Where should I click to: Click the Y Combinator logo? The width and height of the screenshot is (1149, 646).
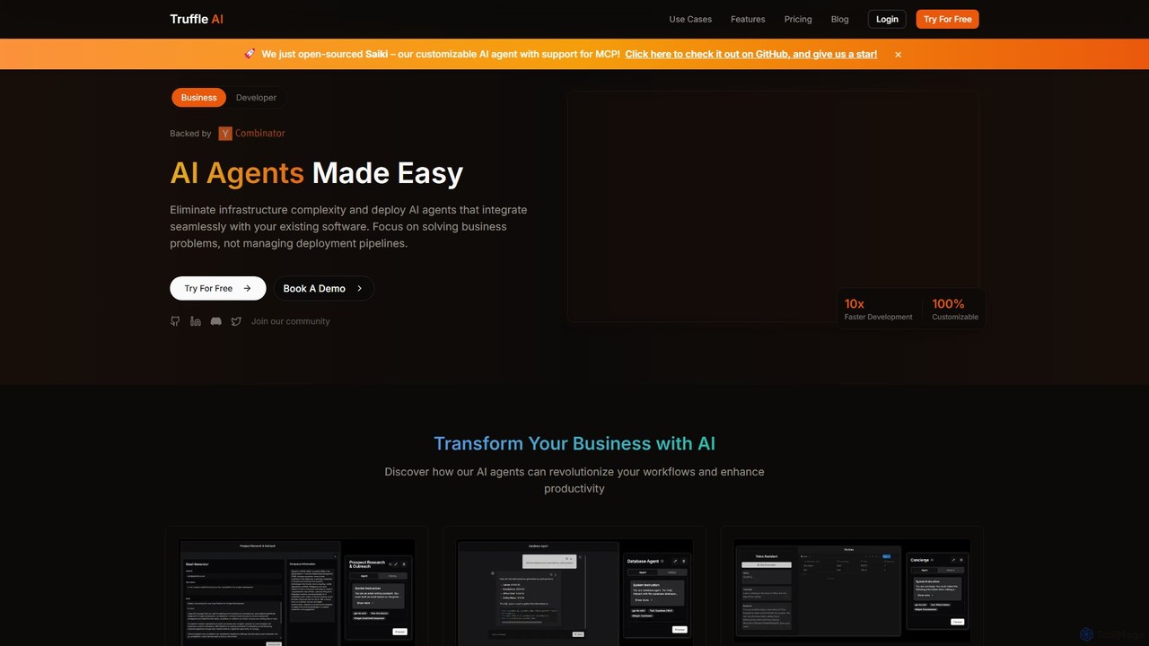[251, 133]
